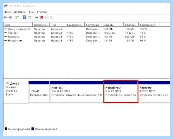The image size is (173, 139).
Task: Select the Recovery partition block on Диск 0
Action: pos(154,91)
